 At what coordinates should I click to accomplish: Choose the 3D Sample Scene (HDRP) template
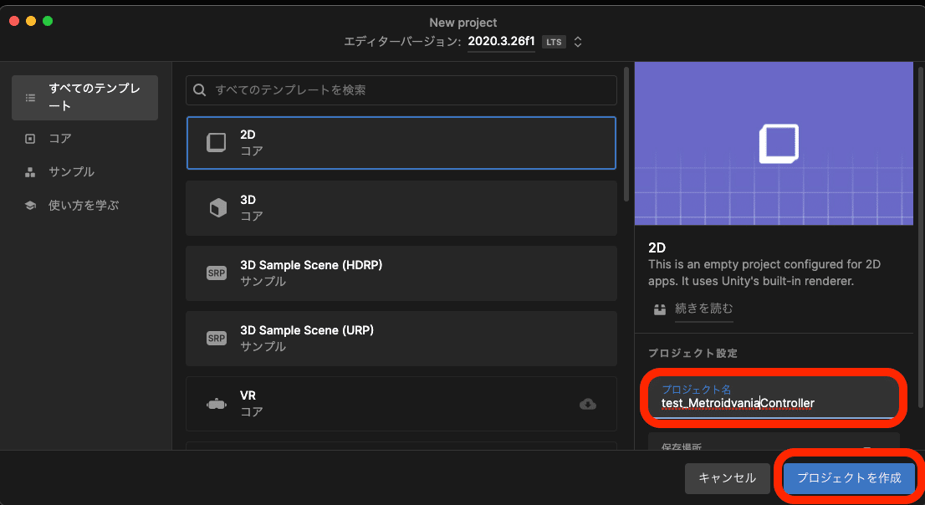pyautogui.click(x=401, y=273)
